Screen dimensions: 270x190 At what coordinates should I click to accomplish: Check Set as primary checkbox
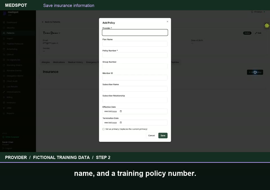[x=103, y=129]
